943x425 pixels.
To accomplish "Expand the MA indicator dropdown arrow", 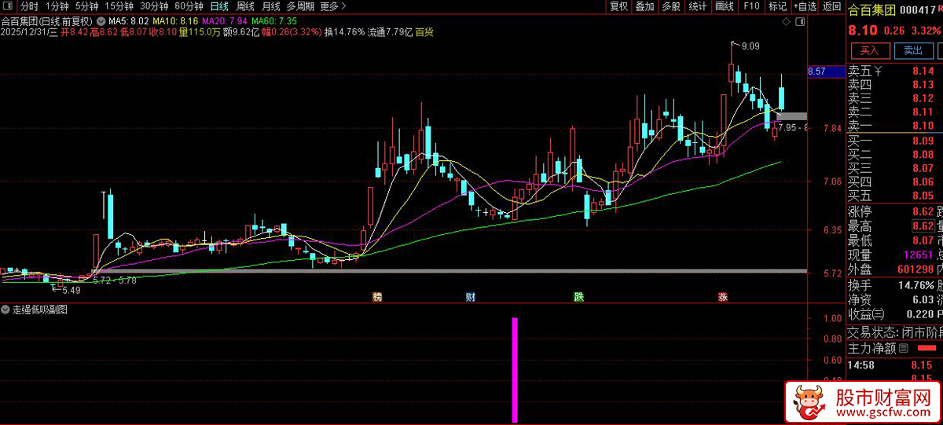I will pyautogui.click(x=101, y=20).
